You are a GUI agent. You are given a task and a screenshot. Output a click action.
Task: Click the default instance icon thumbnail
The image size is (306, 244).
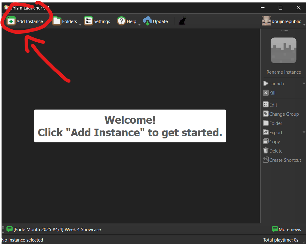click(284, 50)
